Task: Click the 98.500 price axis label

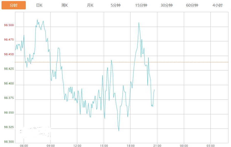Action: click(x=9, y=25)
